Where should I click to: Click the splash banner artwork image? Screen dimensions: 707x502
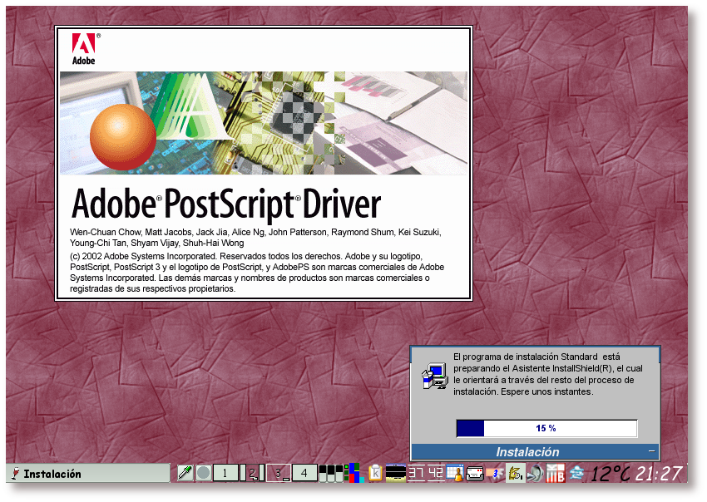tap(264, 122)
